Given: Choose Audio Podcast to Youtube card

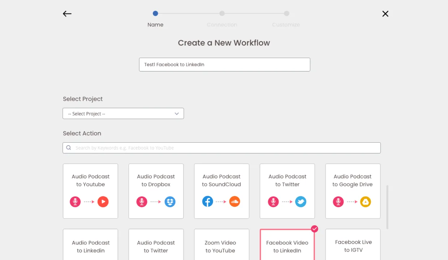Looking at the screenshot, I should tap(90, 191).
